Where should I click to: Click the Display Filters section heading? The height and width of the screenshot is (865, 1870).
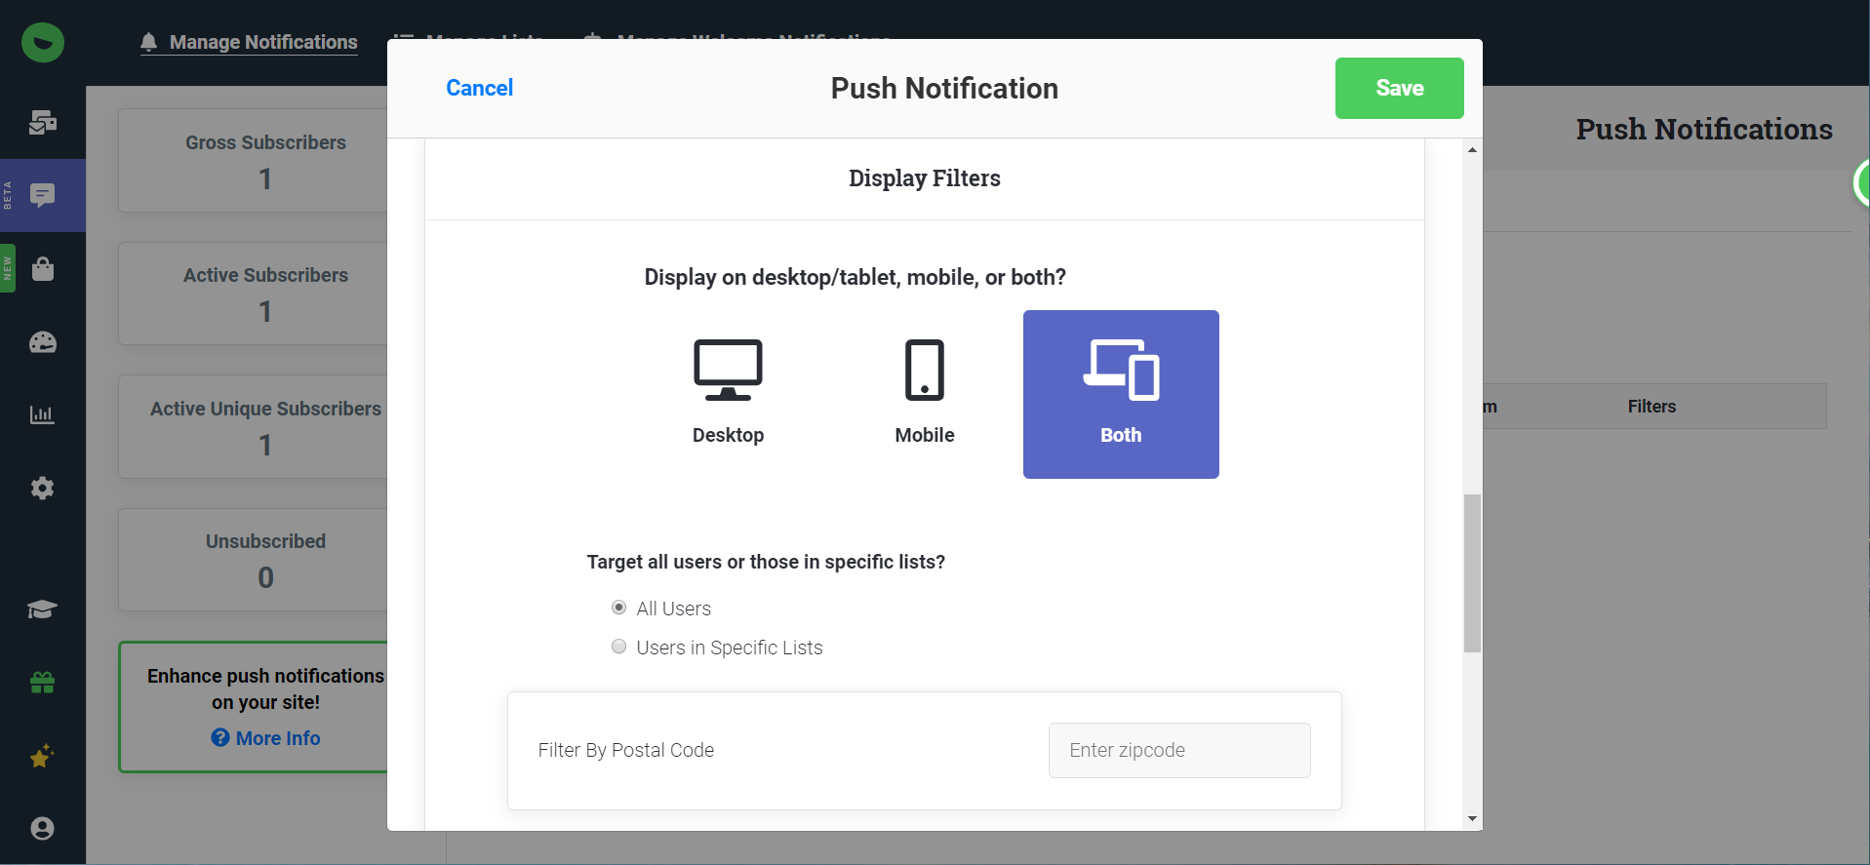925,178
